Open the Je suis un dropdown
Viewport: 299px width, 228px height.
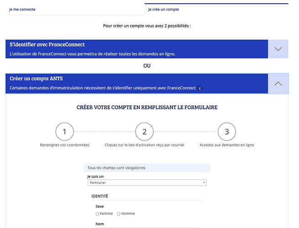(147, 183)
